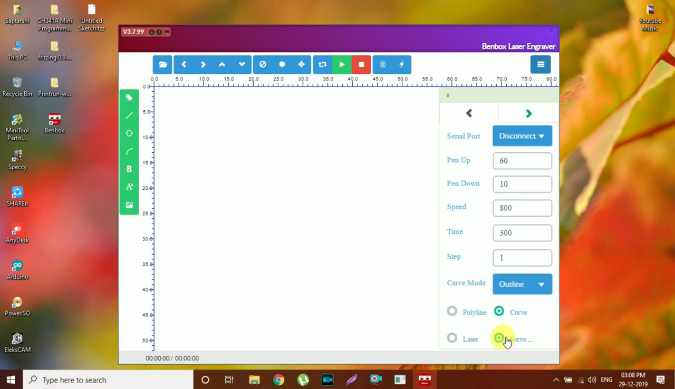Click the elapsed time 00:00:00 / 00:00:00 readout
The height and width of the screenshot is (389, 675).
pyautogui.click(x=172, y=358)
